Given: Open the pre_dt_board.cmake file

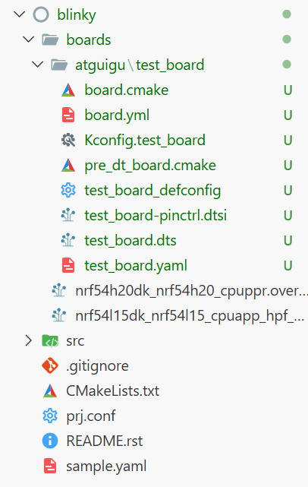Looking at the screenshot, I should click(150, 166).
